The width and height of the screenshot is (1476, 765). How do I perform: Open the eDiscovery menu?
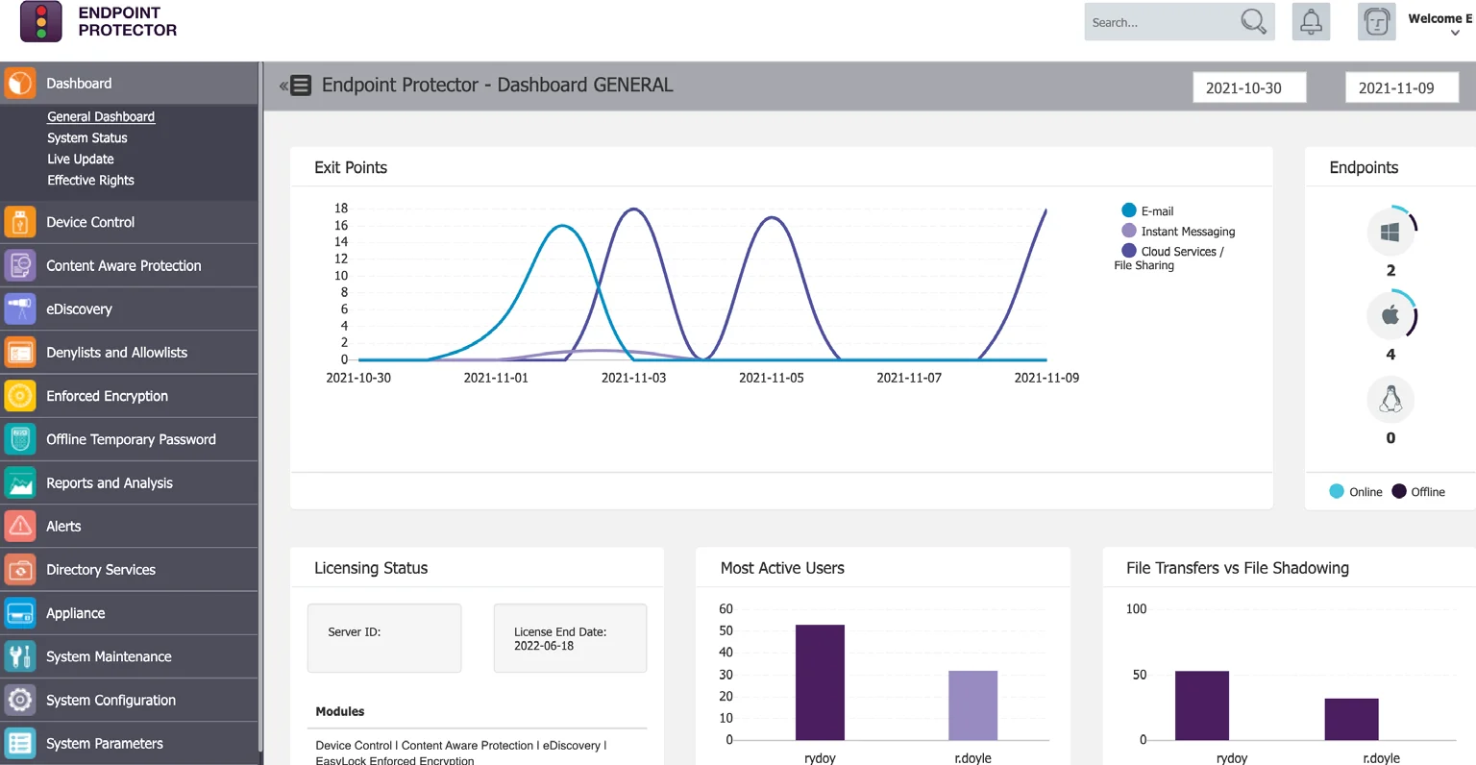(x=130, y=309)
